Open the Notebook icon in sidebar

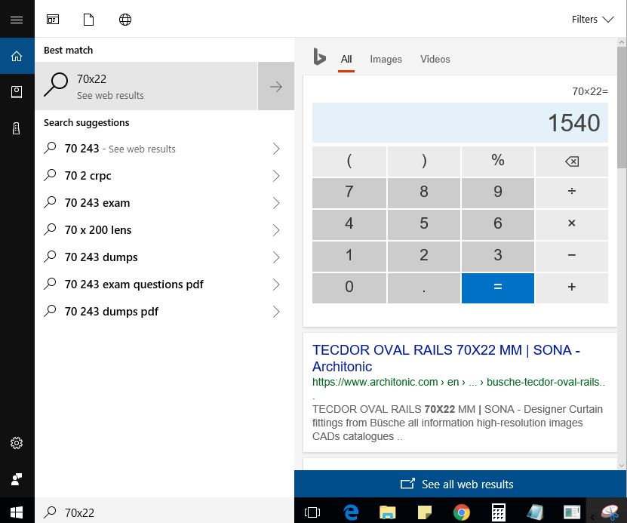tap(17, 92)
